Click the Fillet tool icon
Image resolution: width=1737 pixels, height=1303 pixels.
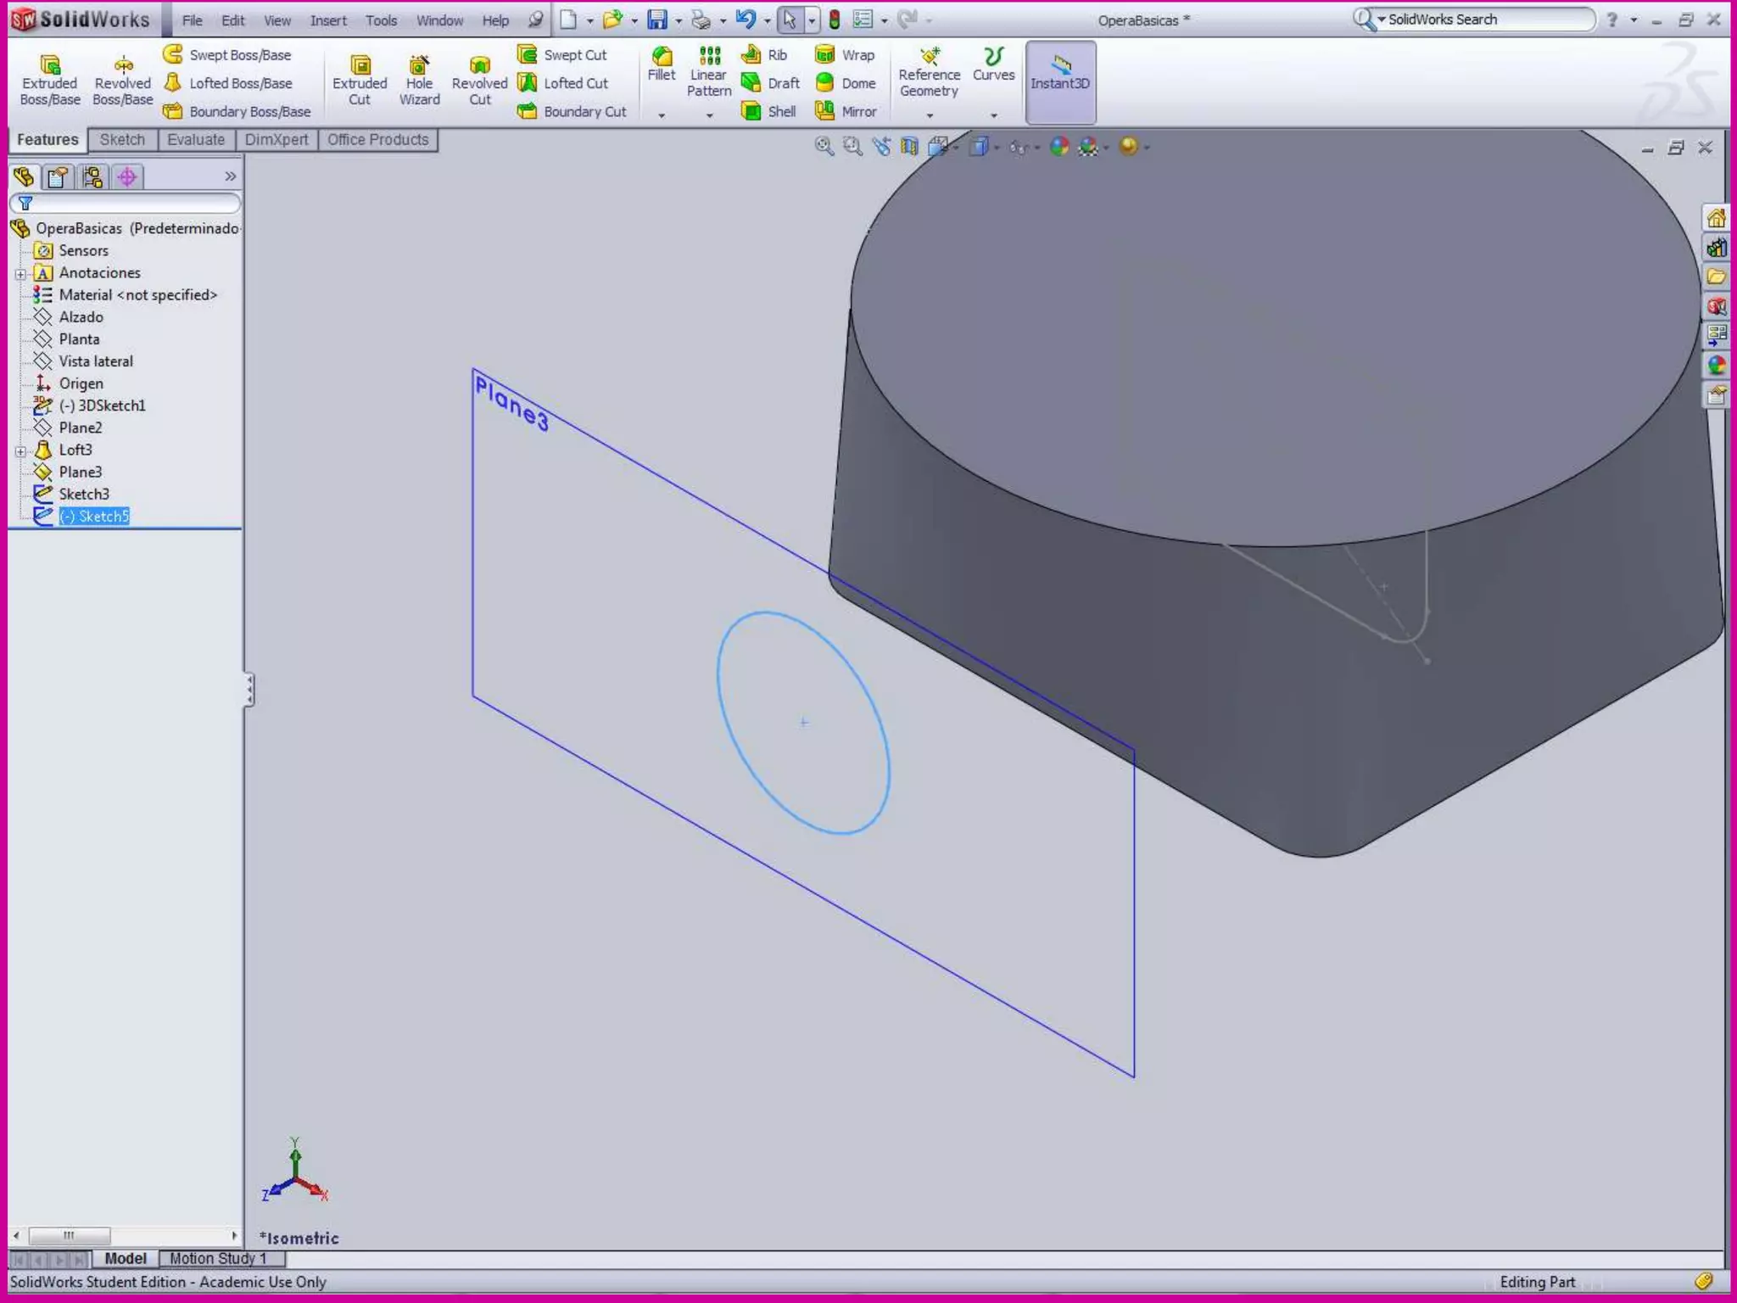coord(662,58)
